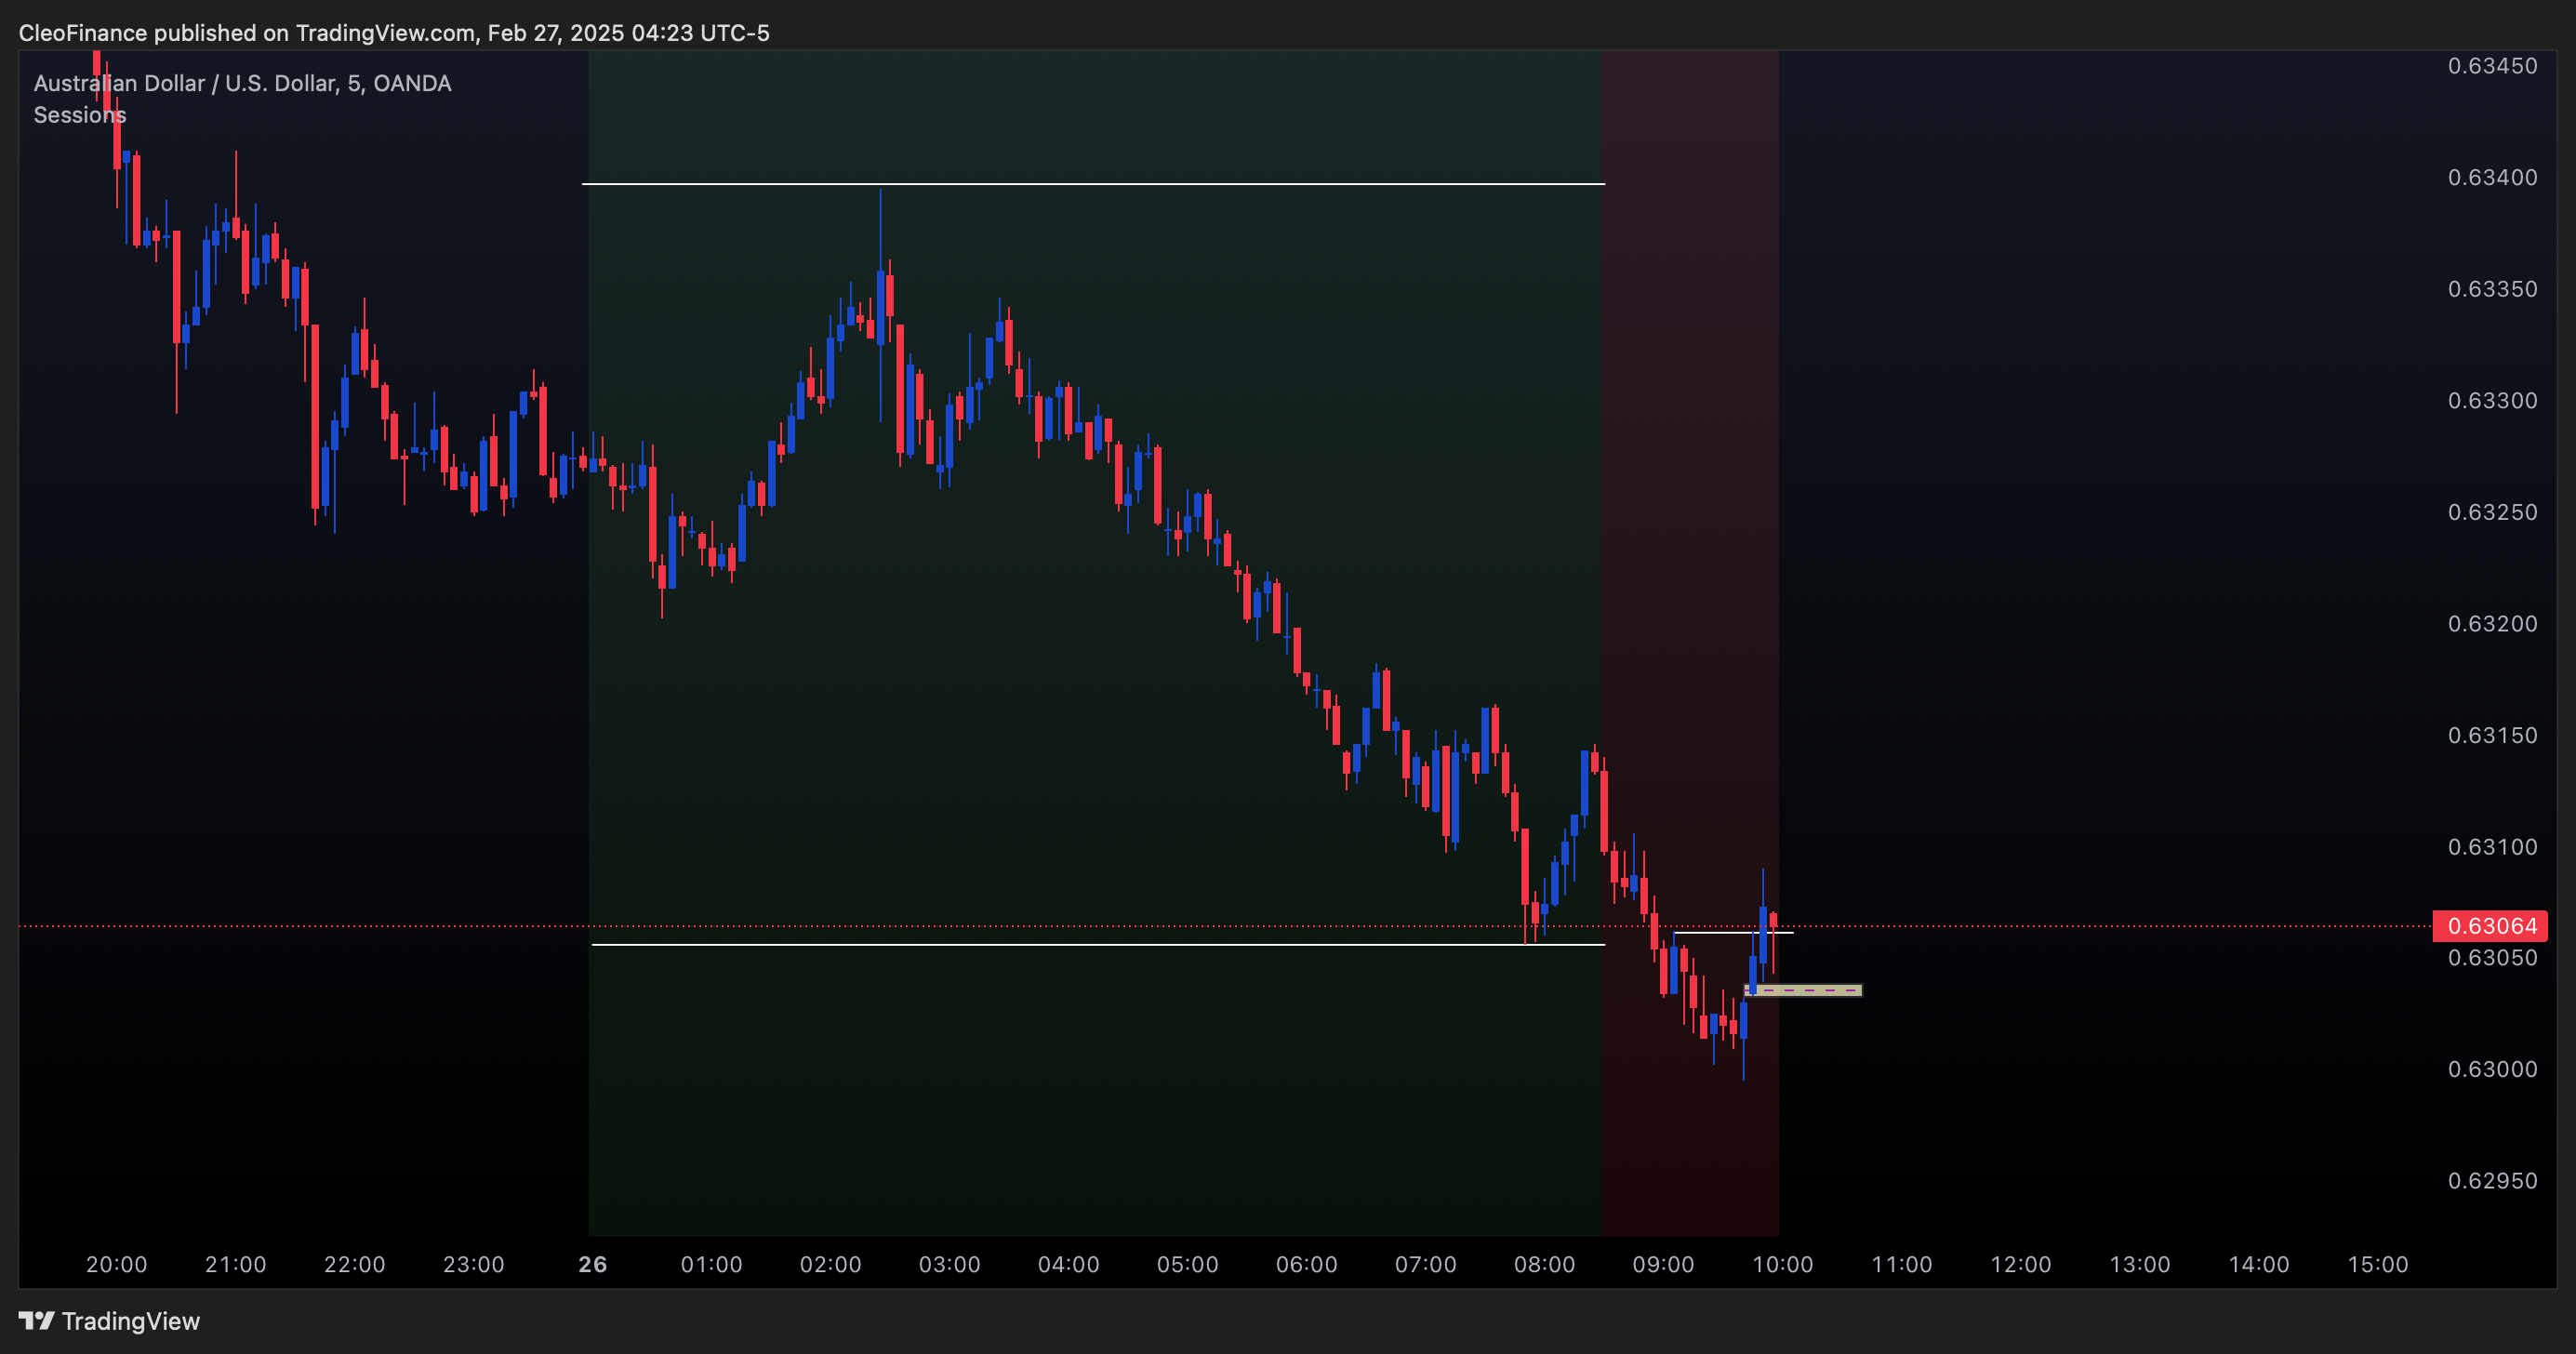This screenshot has width=2576, height=1354.
Task: Select the beige box with dashed purple line
Action: (1803, 990)
